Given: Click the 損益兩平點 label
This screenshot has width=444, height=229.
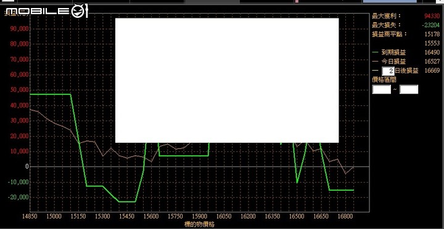Looking at the screenshot, I should coord(390,34).
